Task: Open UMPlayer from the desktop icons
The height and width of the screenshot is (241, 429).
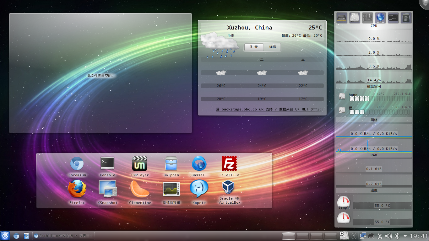Action: click(x=140, y=163)
